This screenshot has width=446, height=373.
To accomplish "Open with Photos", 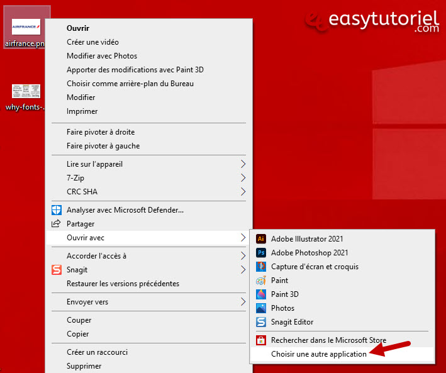I will pyautogui.click(x=342, y=308).
